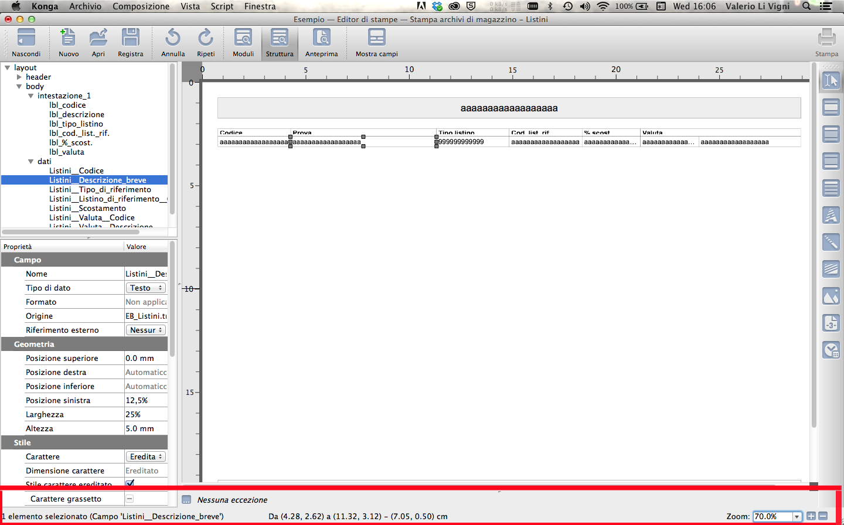Image resolution: width=844 pixels, height=525 pixels.
Task: Open the Zoom percentage combo box
Action: [797, 516]
